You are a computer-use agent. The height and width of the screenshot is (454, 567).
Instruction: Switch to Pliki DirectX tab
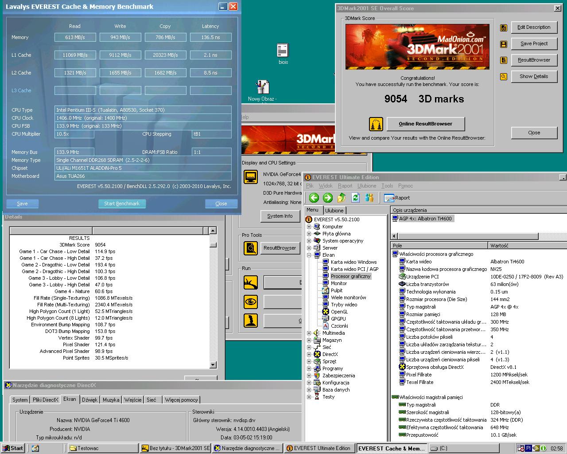coord(45,400)
